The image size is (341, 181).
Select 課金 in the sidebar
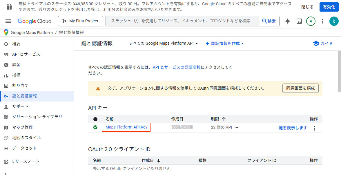[16, 65]
